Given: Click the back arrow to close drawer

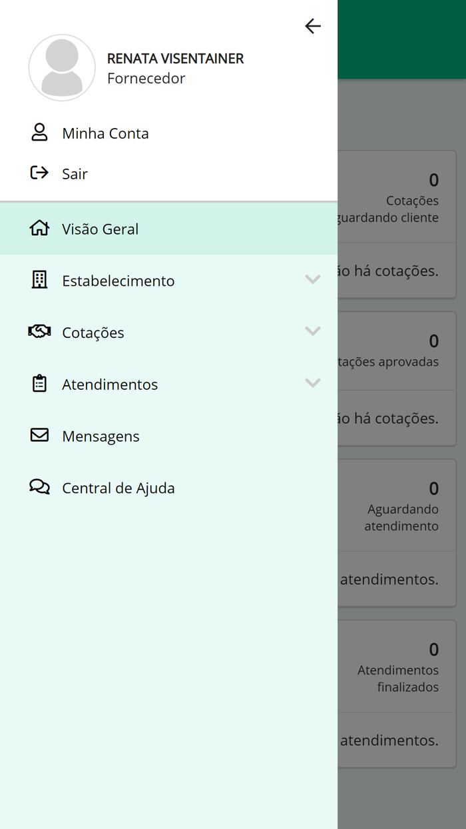Looking at the screenshot, I should pyautogui.click(x=313, y=26).
